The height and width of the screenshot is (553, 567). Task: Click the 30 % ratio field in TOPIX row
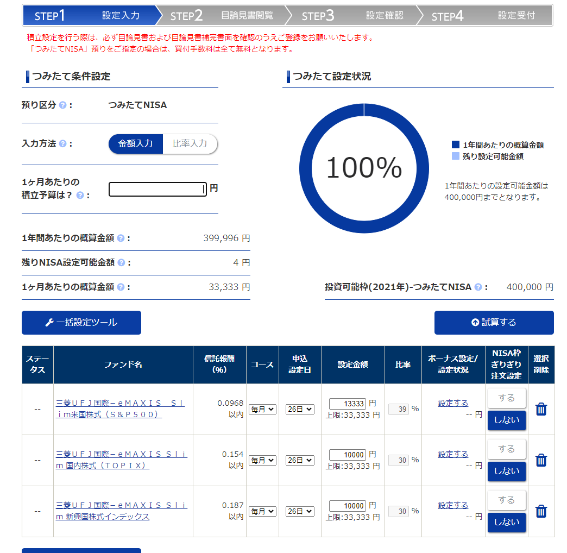[399, 460]
